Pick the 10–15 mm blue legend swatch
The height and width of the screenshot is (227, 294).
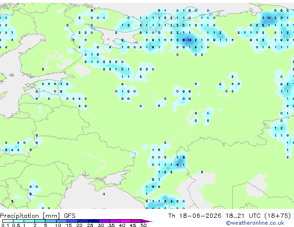point(62,221)
